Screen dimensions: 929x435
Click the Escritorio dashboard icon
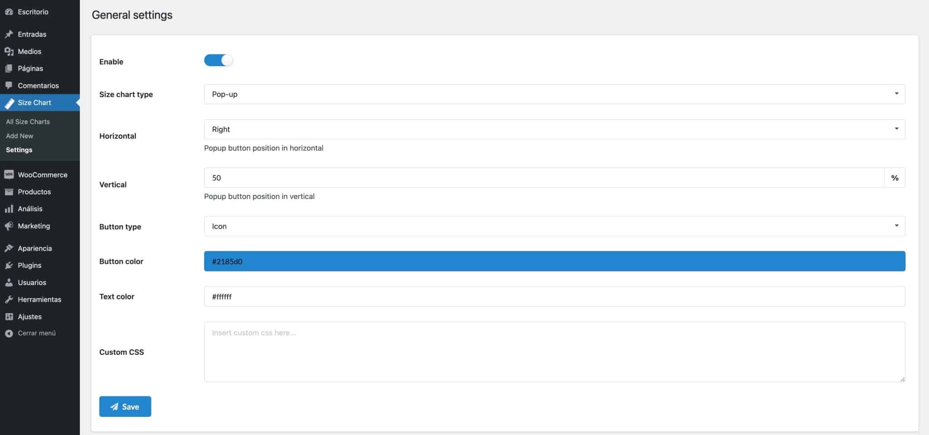click(9, 12)
